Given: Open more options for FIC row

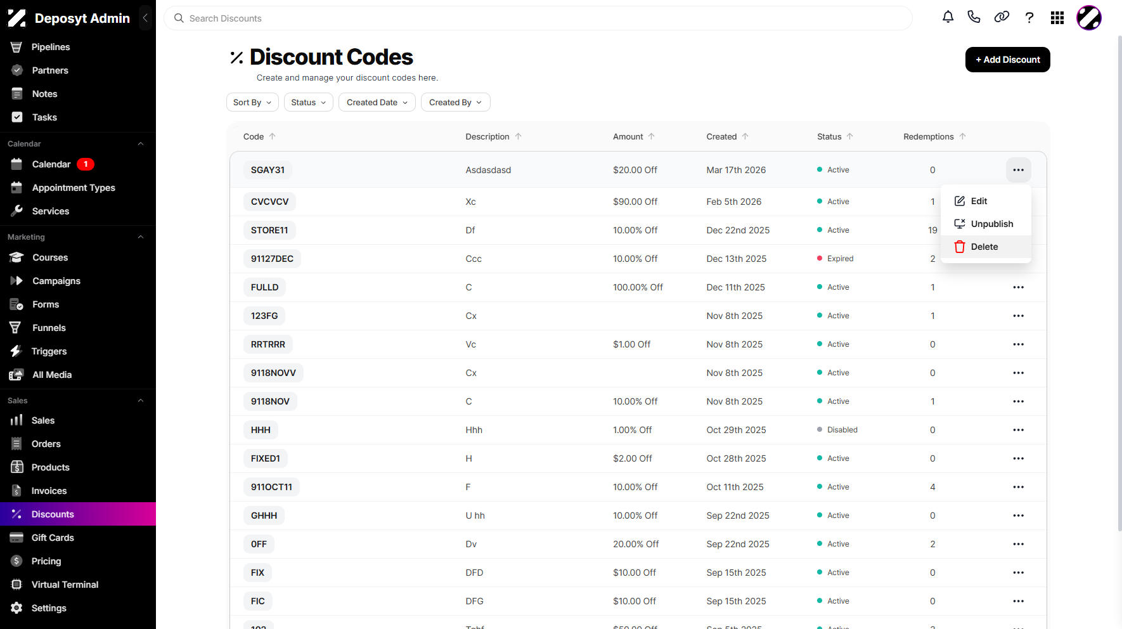Looking at the screenshot, I should (x=1018, y=601).
